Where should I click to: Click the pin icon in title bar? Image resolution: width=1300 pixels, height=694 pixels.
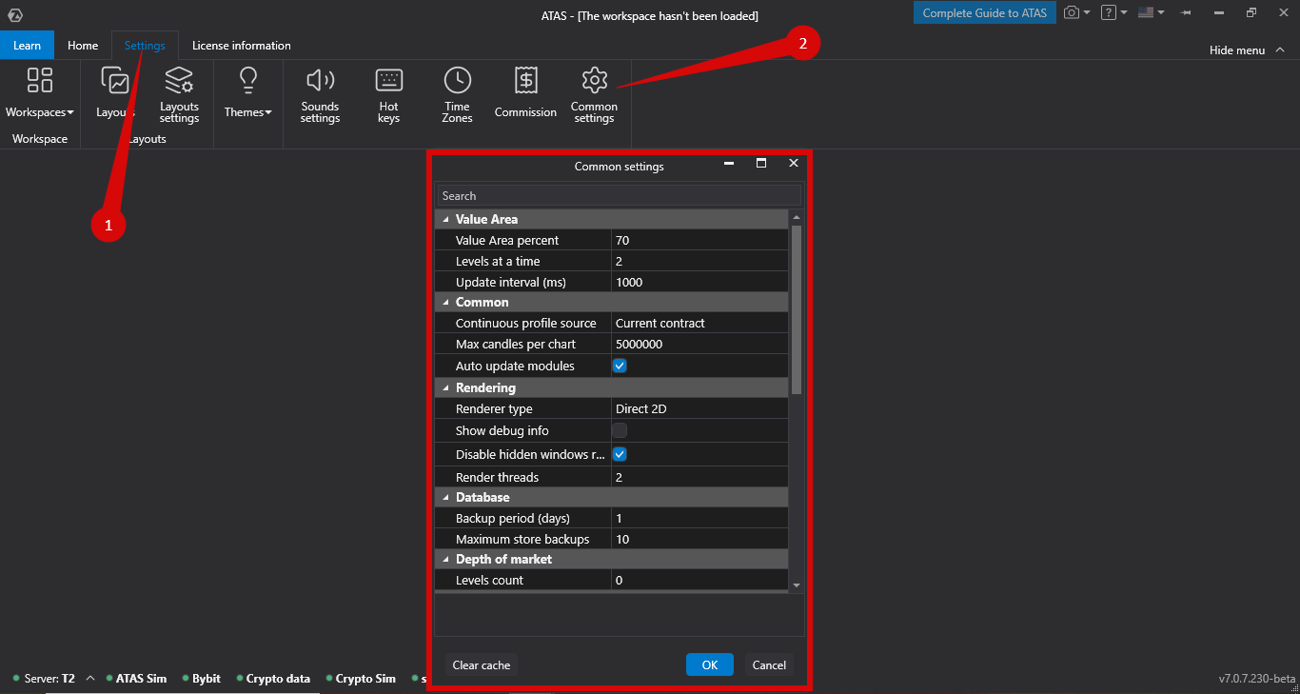[x=1186, y=13]
